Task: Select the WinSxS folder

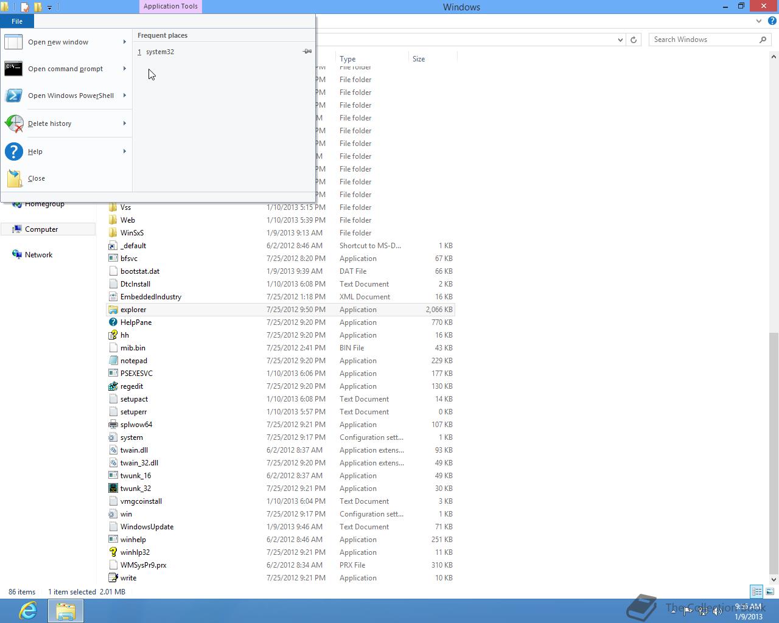Action: 281,233
